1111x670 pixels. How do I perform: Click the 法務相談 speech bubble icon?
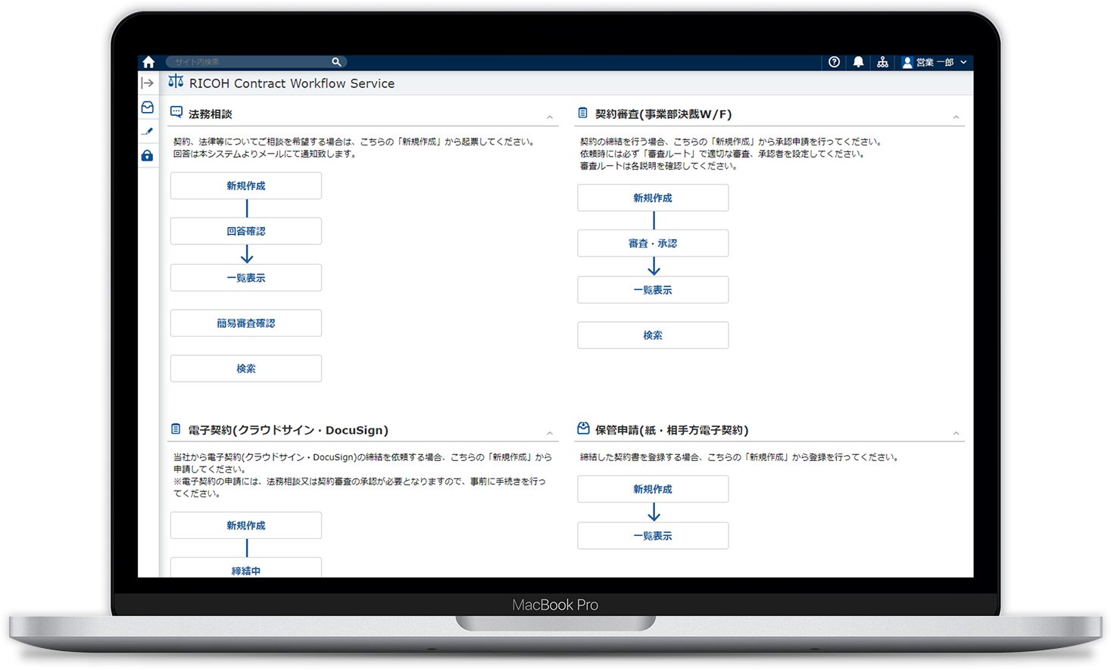(176, 112)
